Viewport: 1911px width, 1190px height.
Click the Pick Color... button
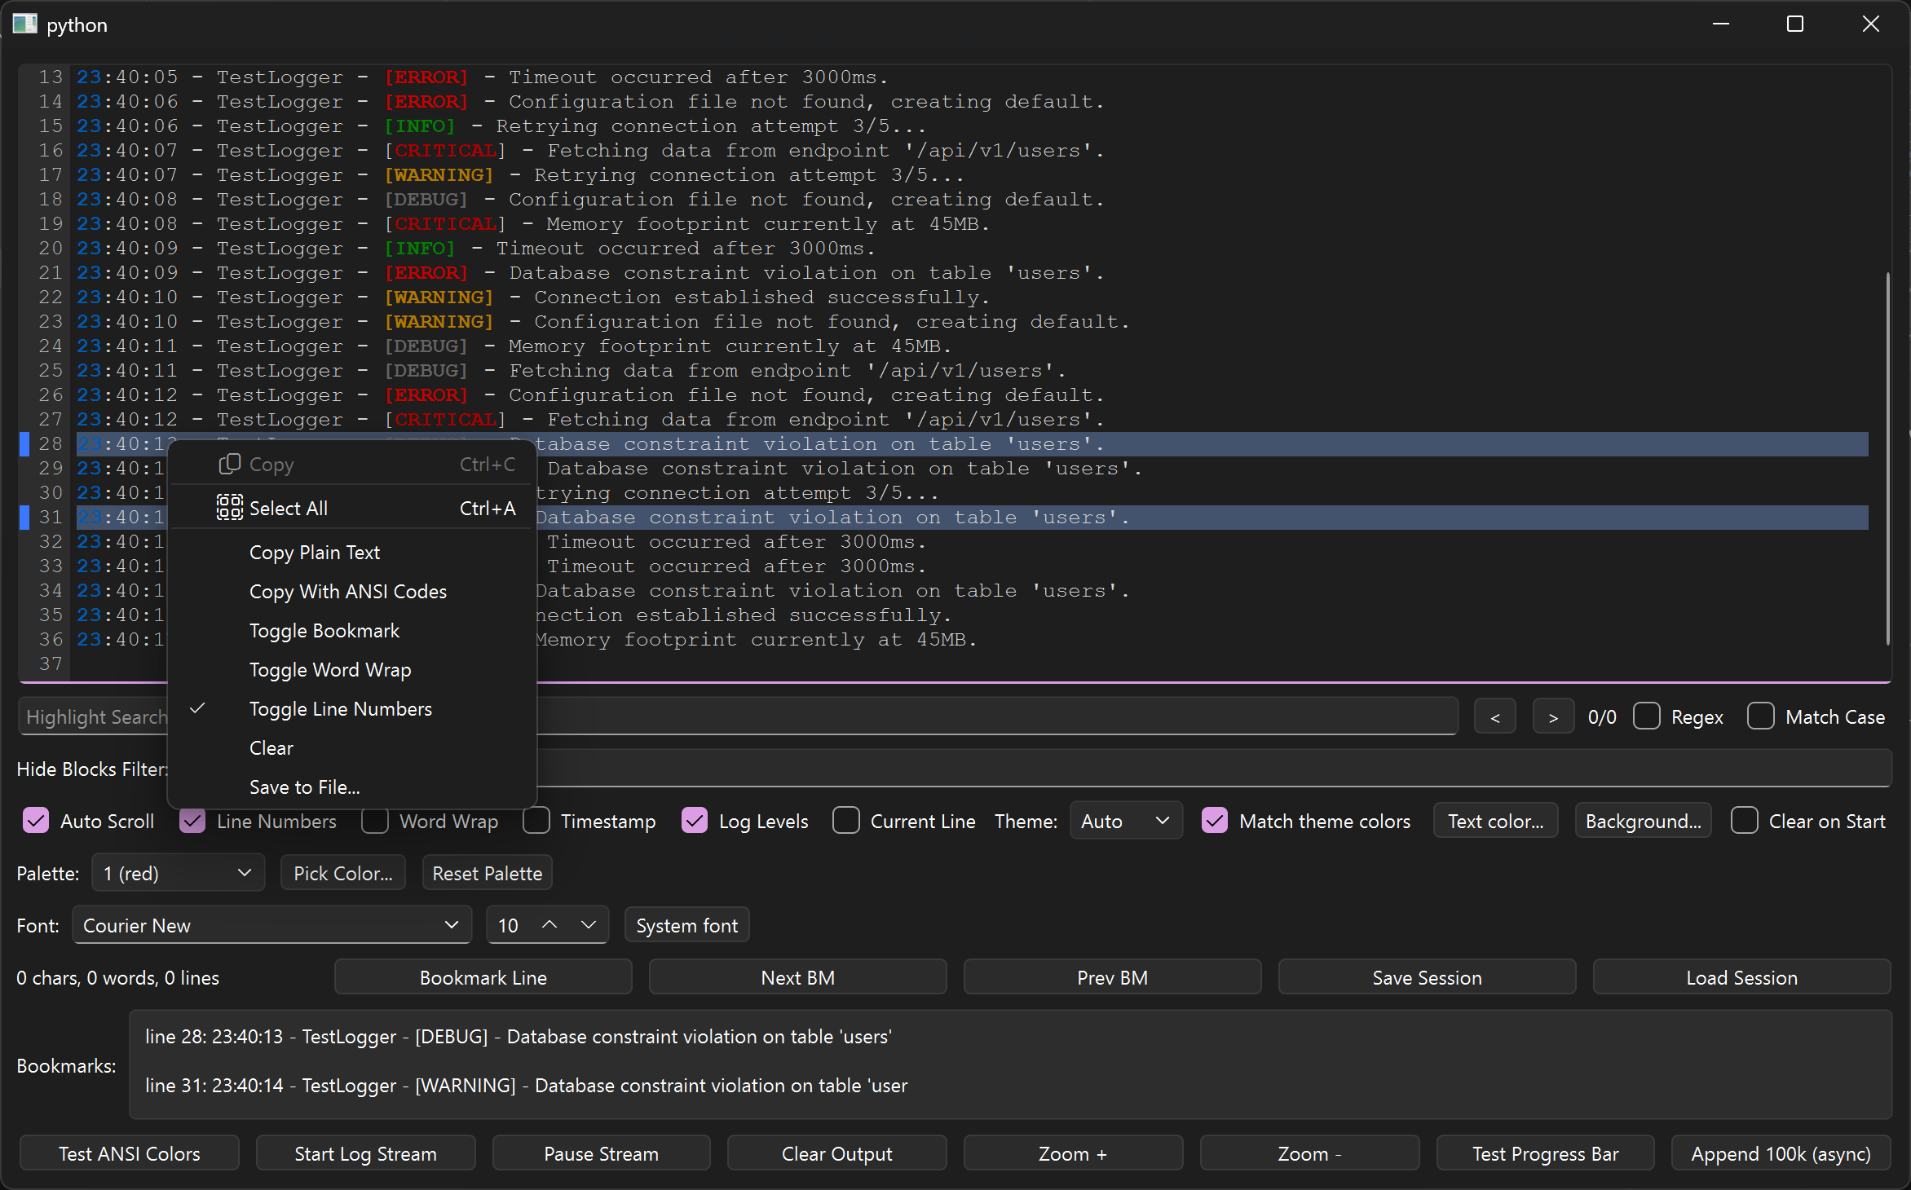click(343, 873)
